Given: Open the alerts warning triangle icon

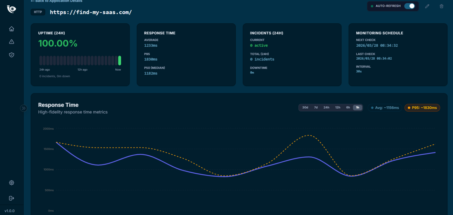Looking at the screenshot, I should coord(12,42).
